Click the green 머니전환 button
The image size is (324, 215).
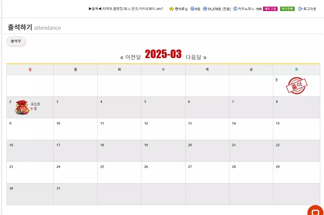(x=287, y=9)
